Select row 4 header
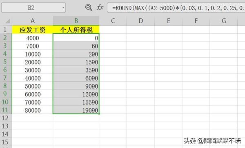This screenshot has height=148, width=245. [6, 54]
